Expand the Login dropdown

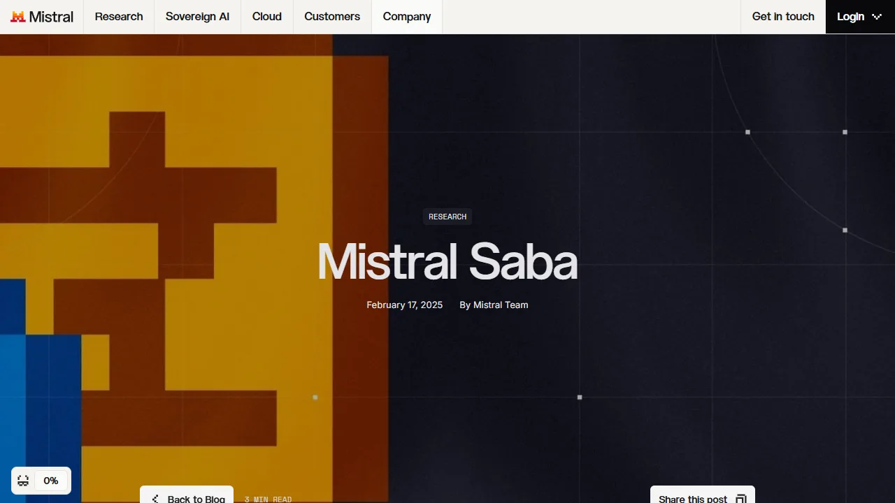tap(860, 17)
